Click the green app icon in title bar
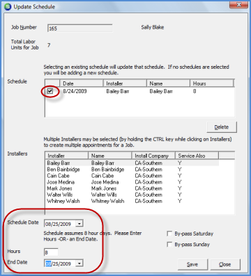The image size is (251, 276). (x=8, y=7)
